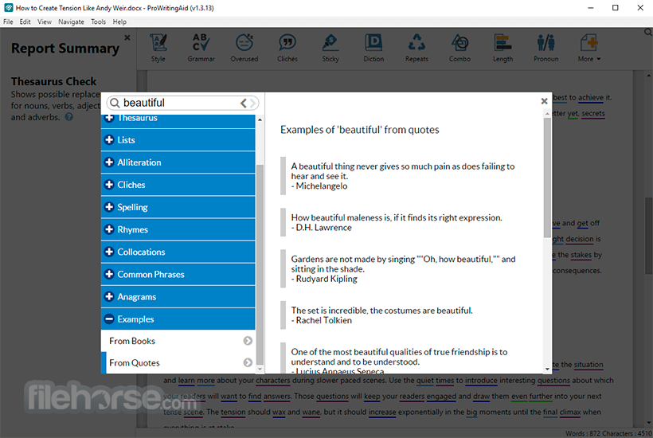Select From Quotes examples
653x438 pixels.
click(x=178, y=363)
